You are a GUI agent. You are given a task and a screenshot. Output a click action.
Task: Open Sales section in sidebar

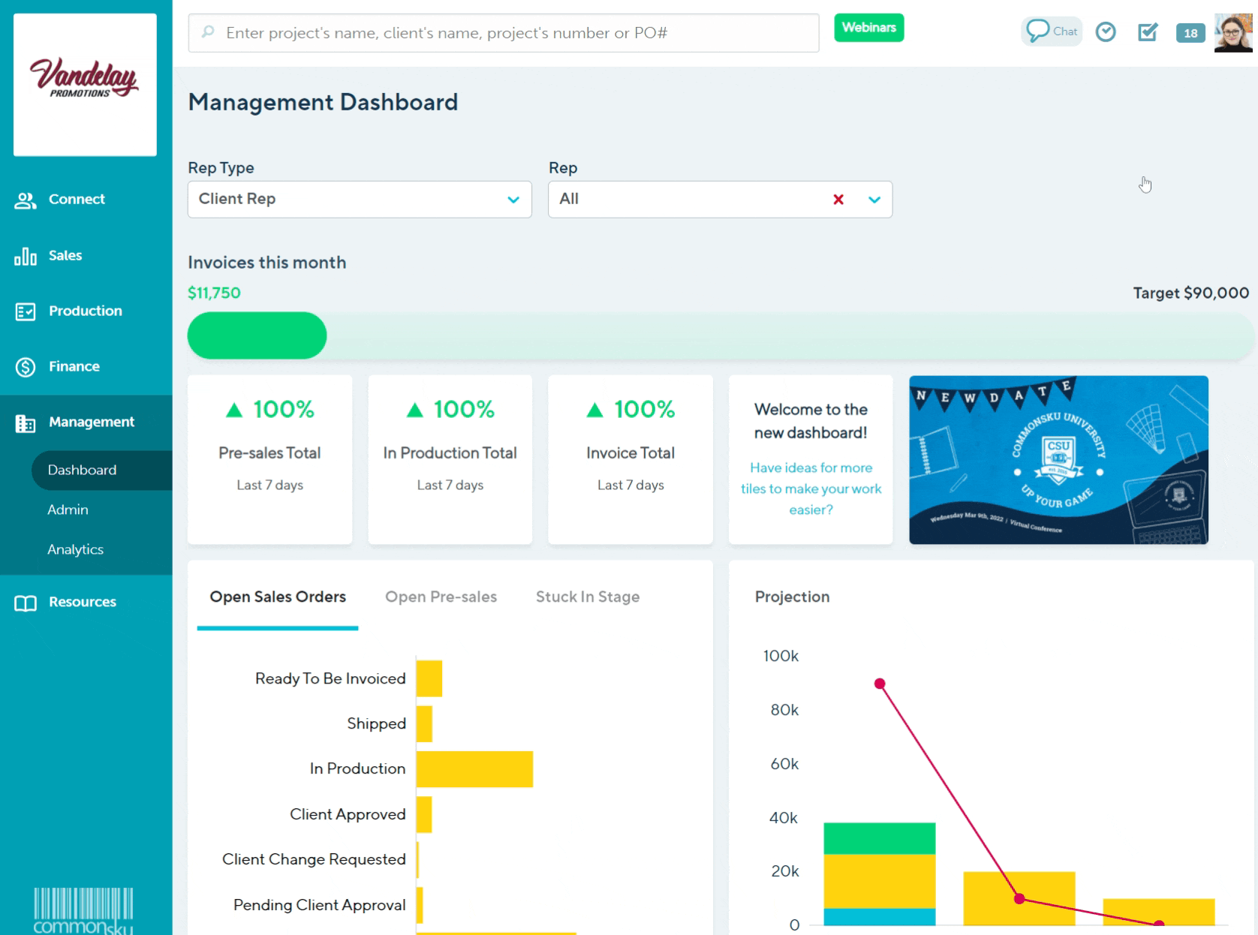[x=65, y=256]
